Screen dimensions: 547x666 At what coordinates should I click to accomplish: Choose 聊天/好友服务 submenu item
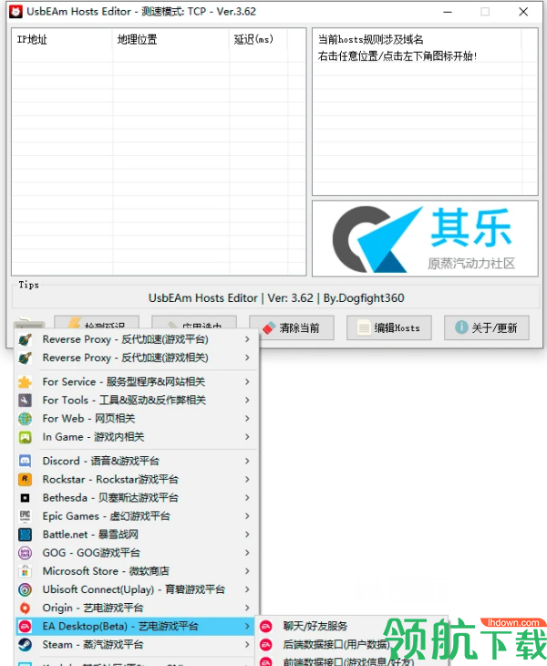tap(351, 626)
